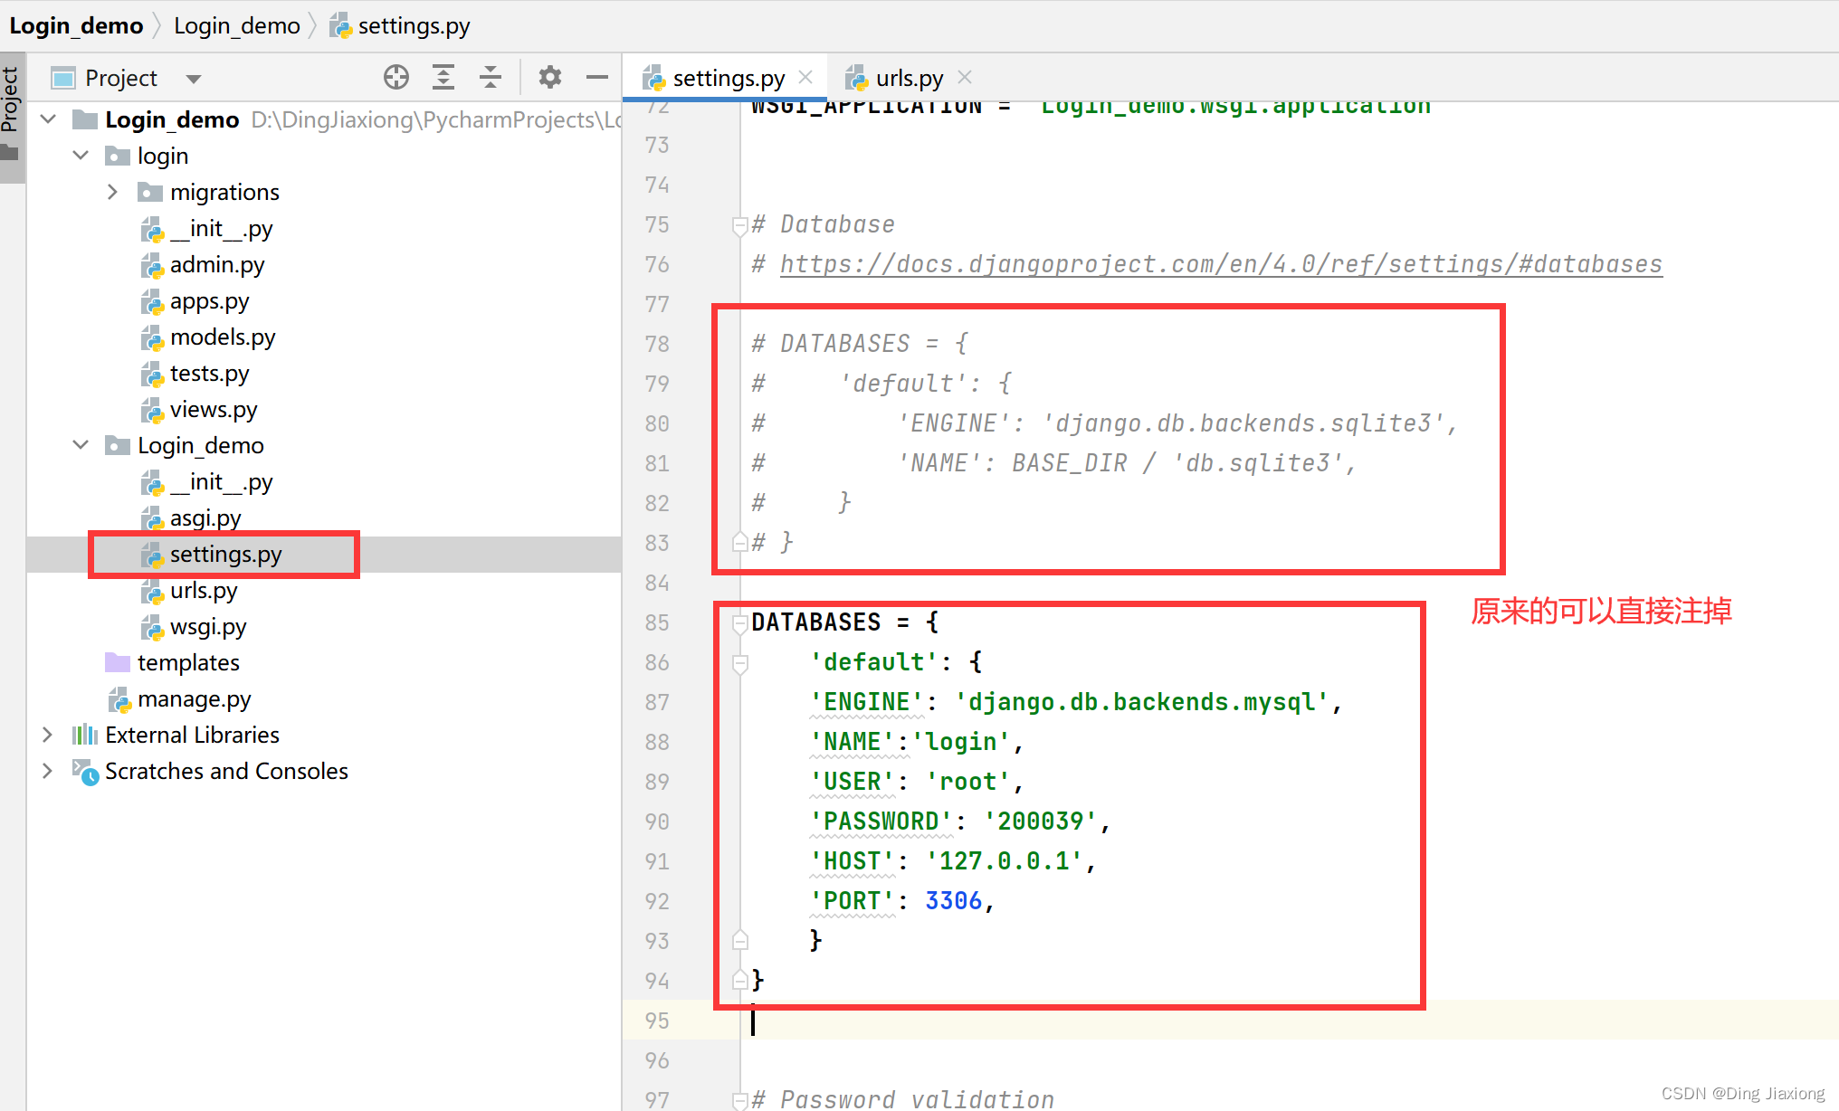Open the Project view dropdown arrow
This screenshot has height=1111, width=1839.
point(193,79)
